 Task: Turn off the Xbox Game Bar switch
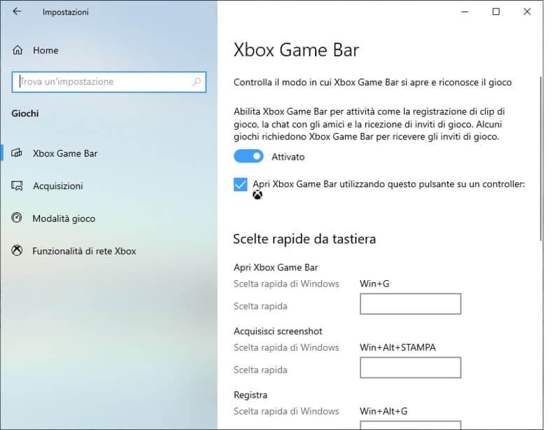tap(248, 156)
